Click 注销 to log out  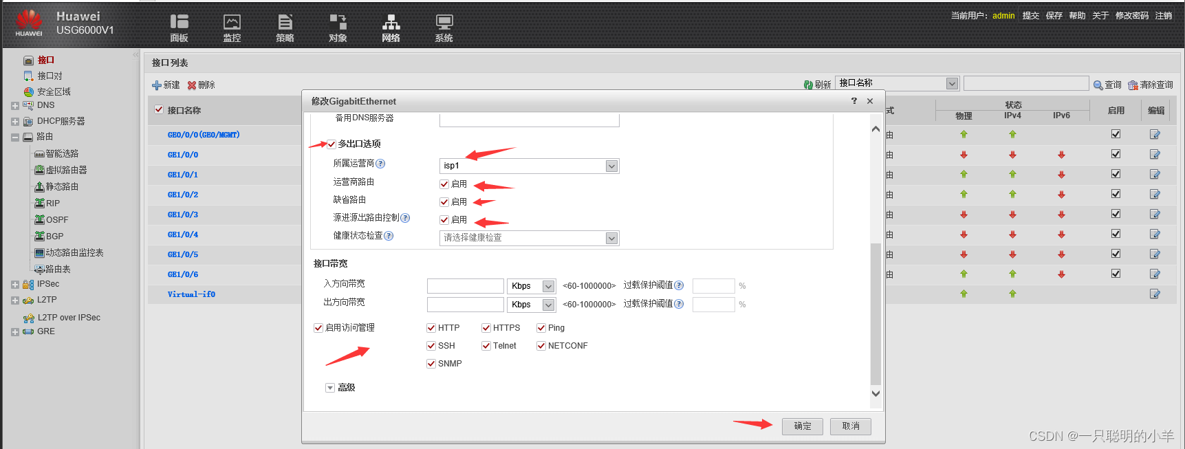click(x=1164, y=15)
